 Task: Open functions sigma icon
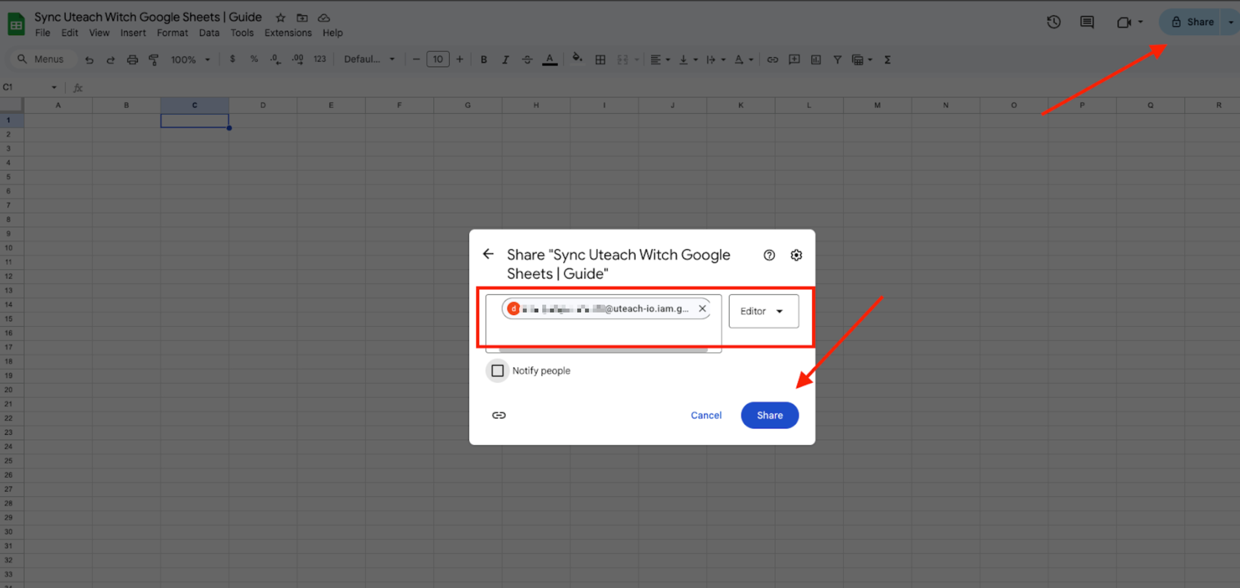[888, 60]
